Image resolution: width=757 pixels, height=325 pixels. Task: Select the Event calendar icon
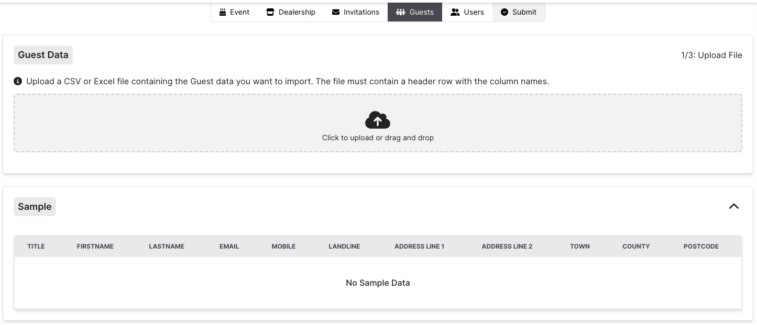tap(223, 12)
